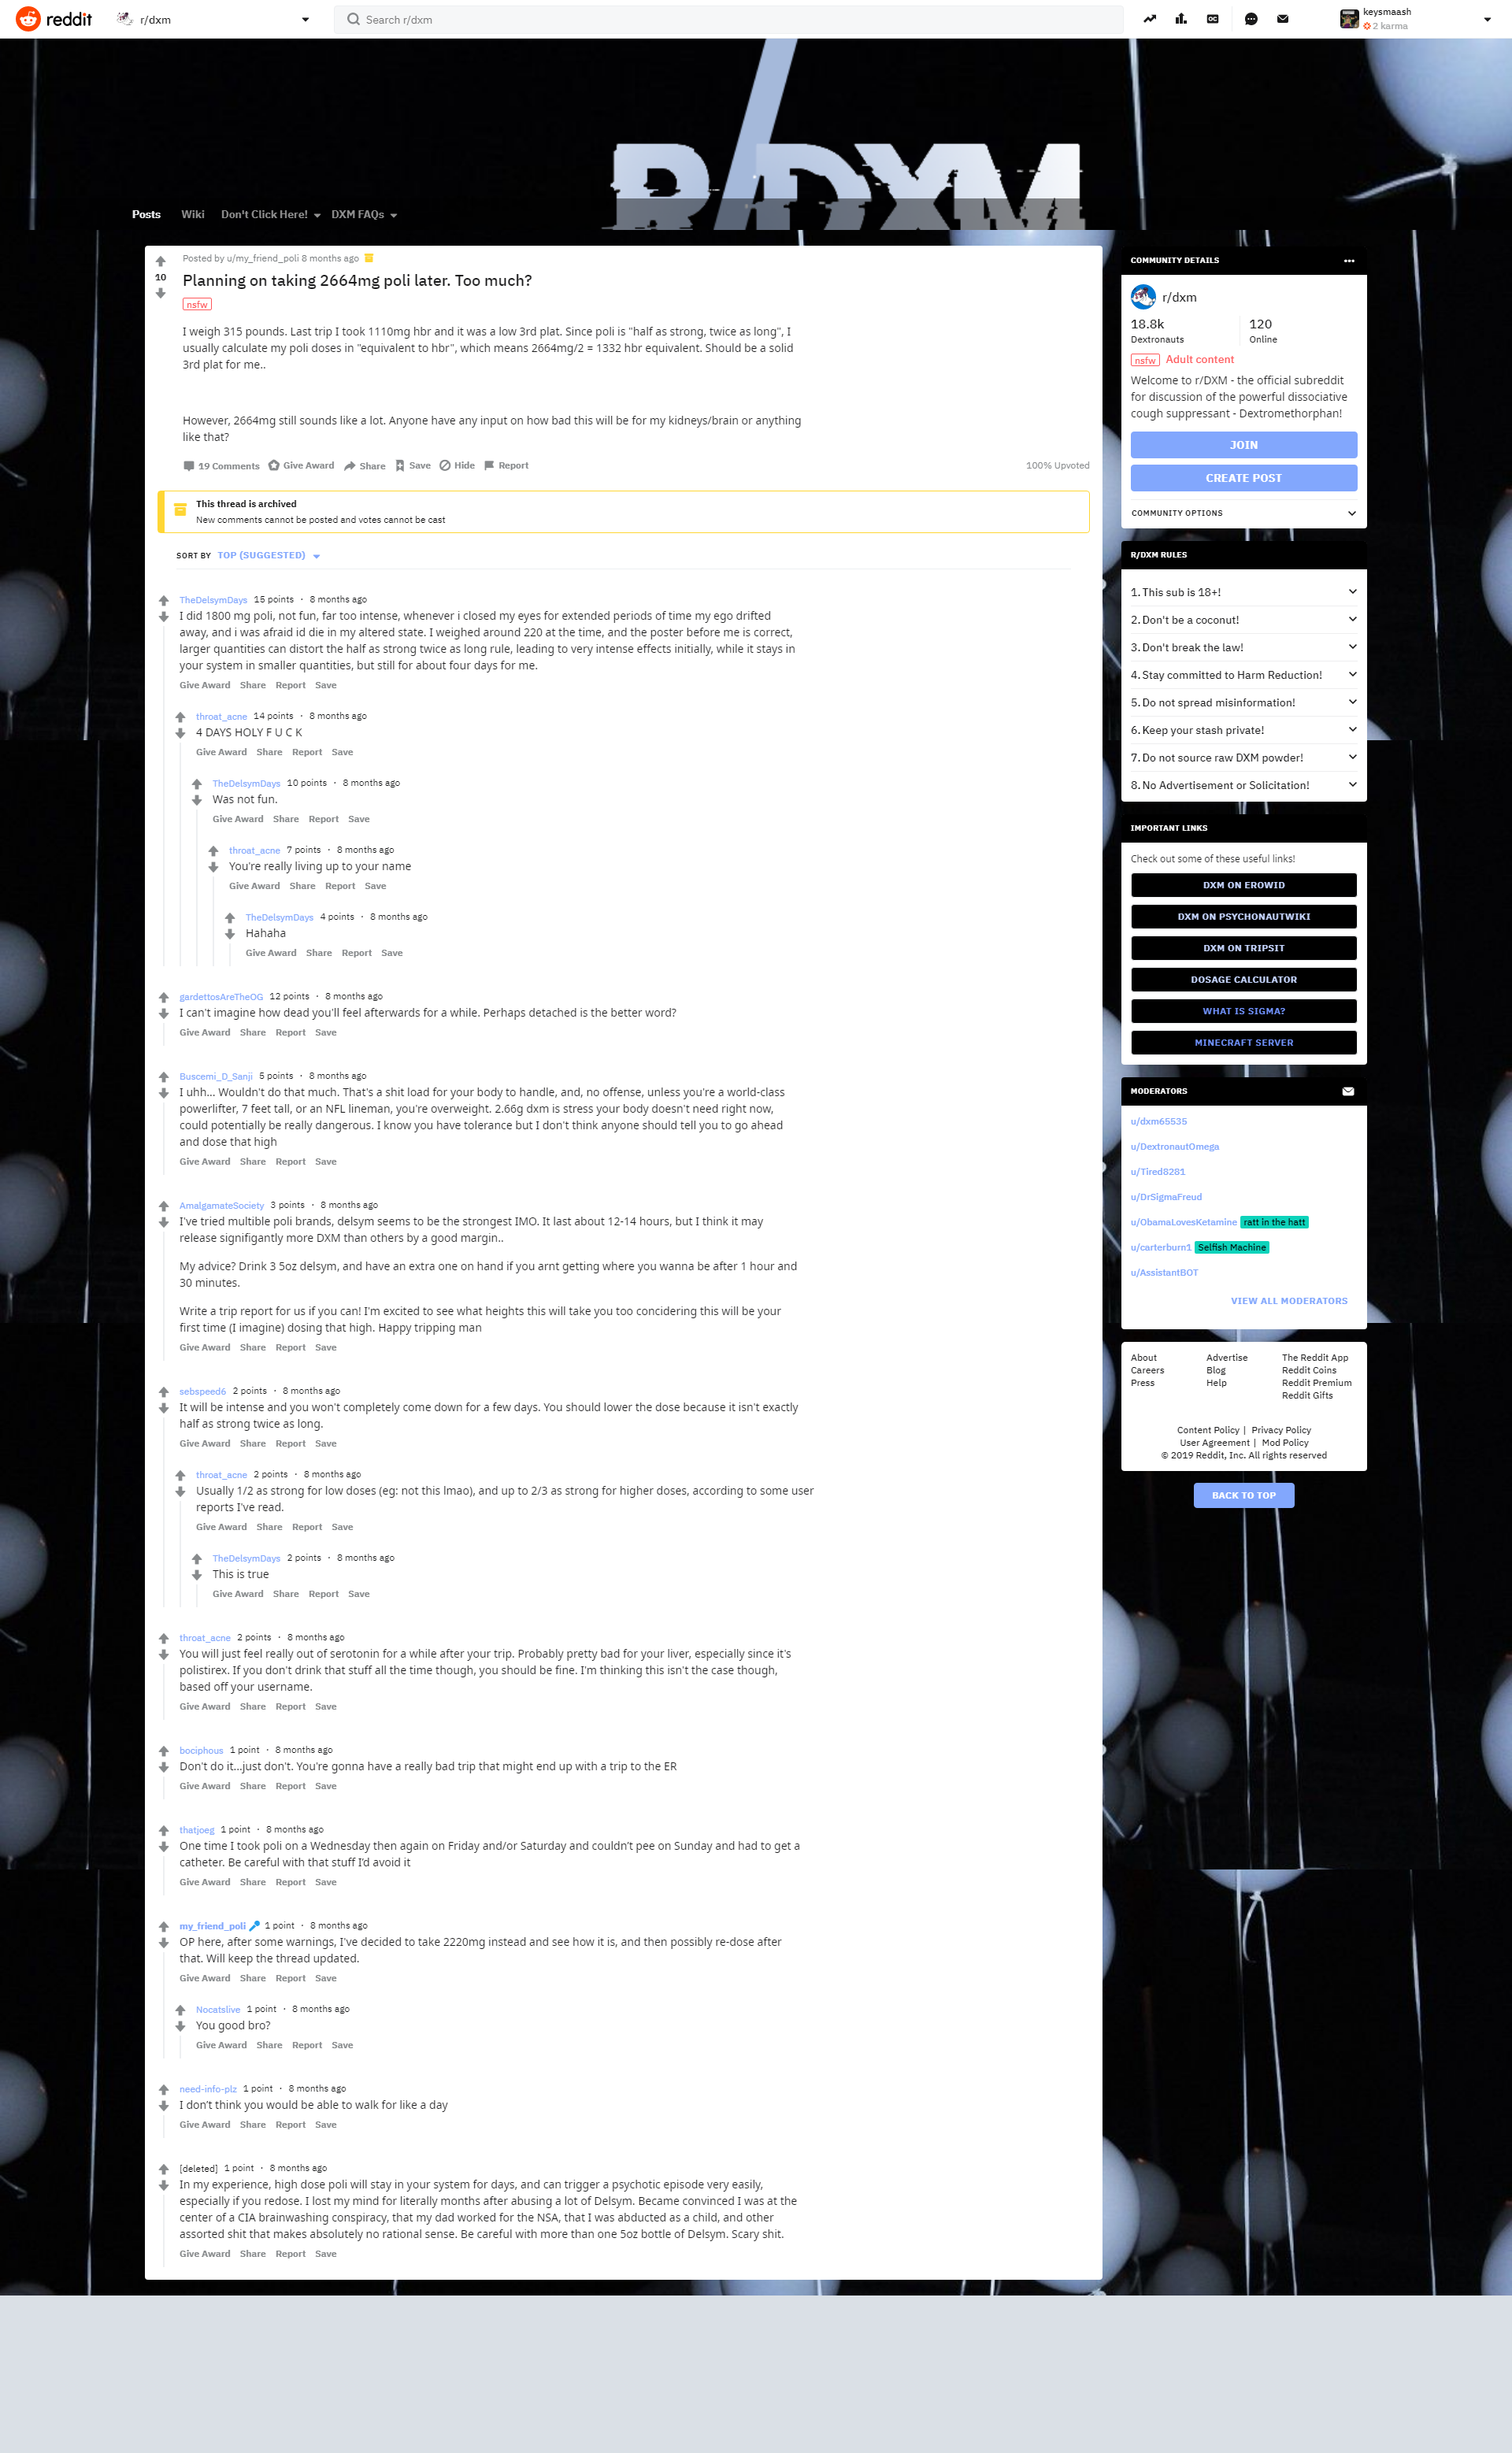Downvote throat_acne's '4 DAYS' comment
Image resolution: width=1512 pixels, height=2453 pixels.
click(180, 733)
